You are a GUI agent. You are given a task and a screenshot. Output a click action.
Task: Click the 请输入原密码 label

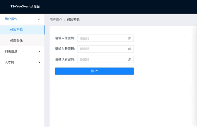65,38
